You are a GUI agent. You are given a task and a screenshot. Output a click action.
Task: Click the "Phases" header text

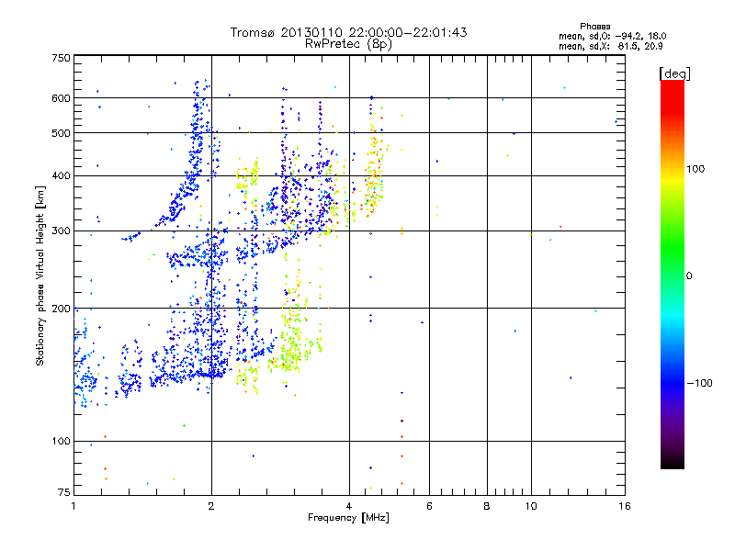594,27
